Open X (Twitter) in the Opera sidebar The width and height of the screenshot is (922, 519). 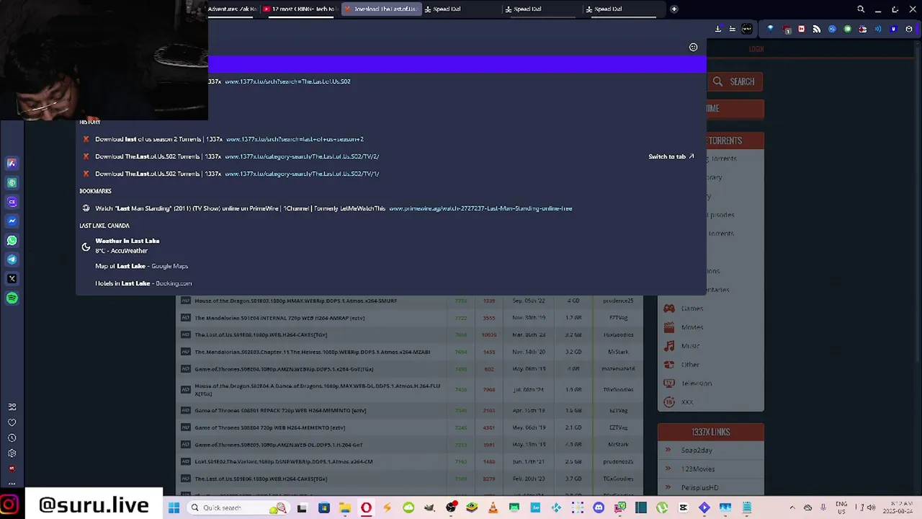pos(12,278)
